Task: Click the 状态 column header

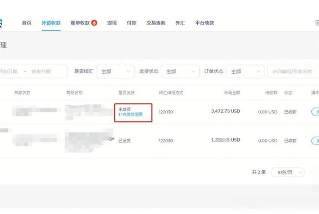Action: click(x=288, y=93)
